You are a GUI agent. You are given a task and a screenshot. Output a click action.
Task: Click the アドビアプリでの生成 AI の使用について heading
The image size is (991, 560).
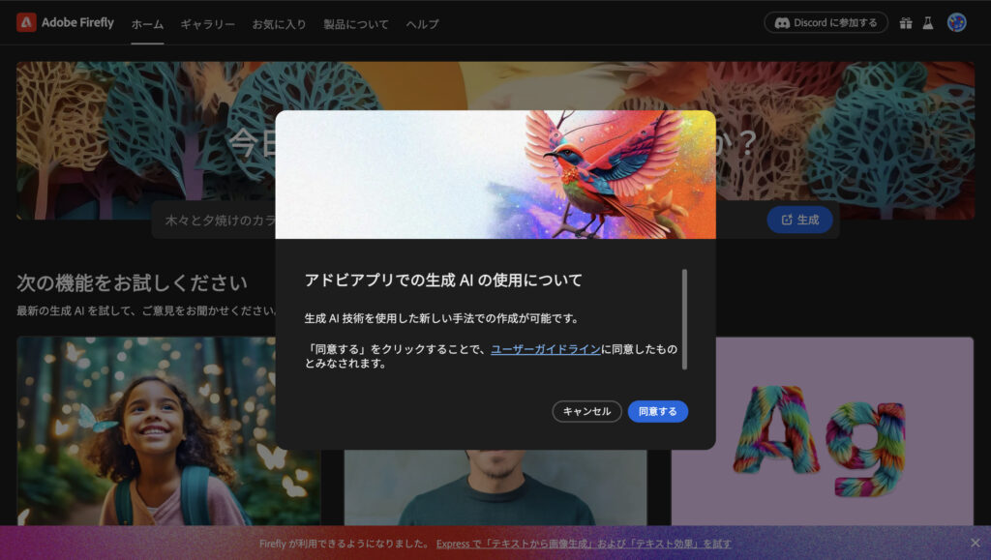pyautogui.click(x=443, y=280)
